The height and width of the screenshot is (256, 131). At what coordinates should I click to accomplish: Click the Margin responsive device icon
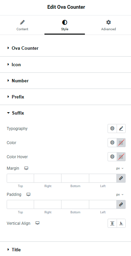26,168
